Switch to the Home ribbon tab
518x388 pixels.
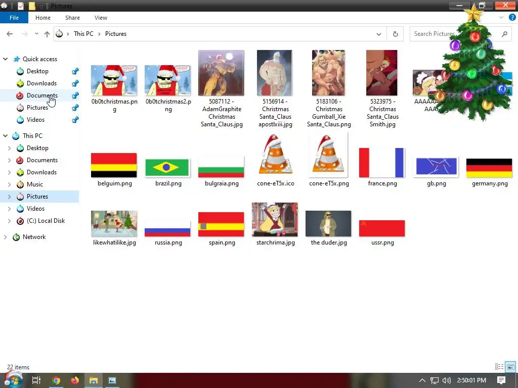43,18
